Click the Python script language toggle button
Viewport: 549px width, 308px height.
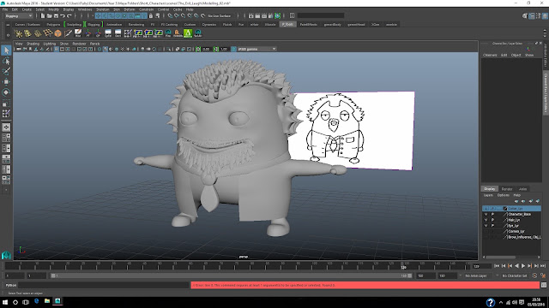click(11, 285)
